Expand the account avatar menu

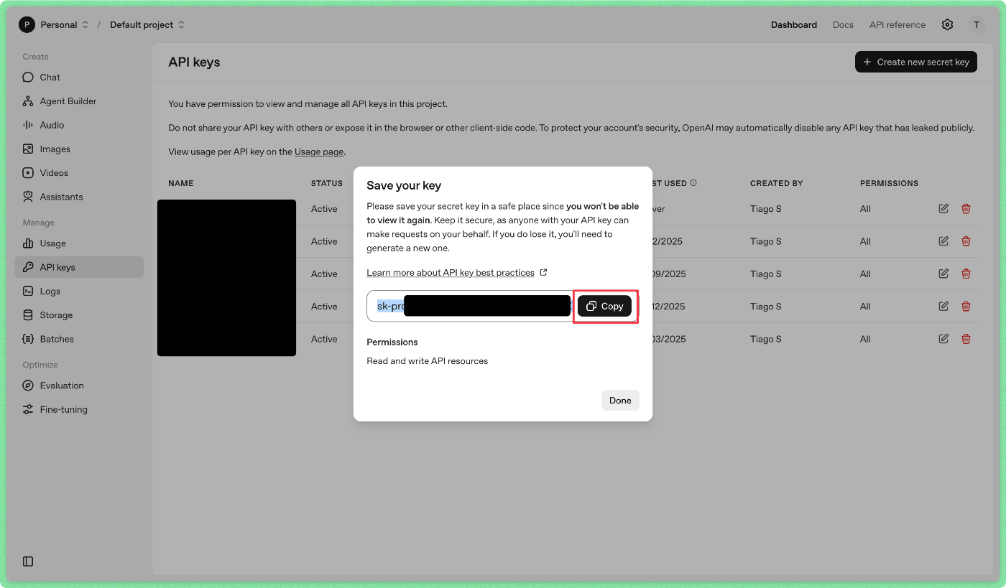977,24
